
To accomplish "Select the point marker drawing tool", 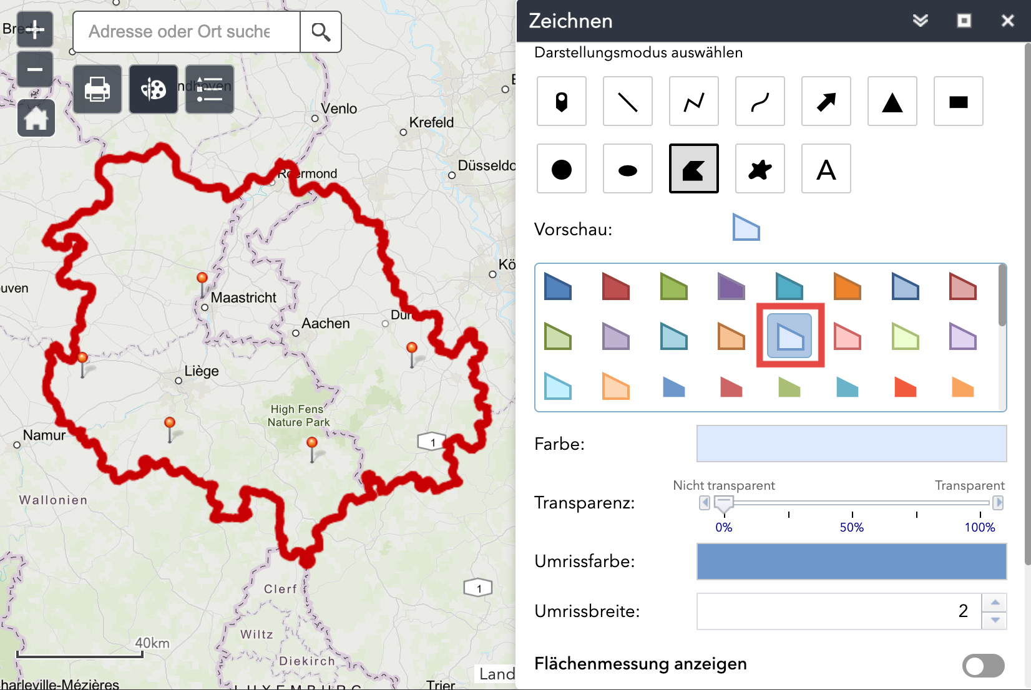I will [x=561, y=102].
